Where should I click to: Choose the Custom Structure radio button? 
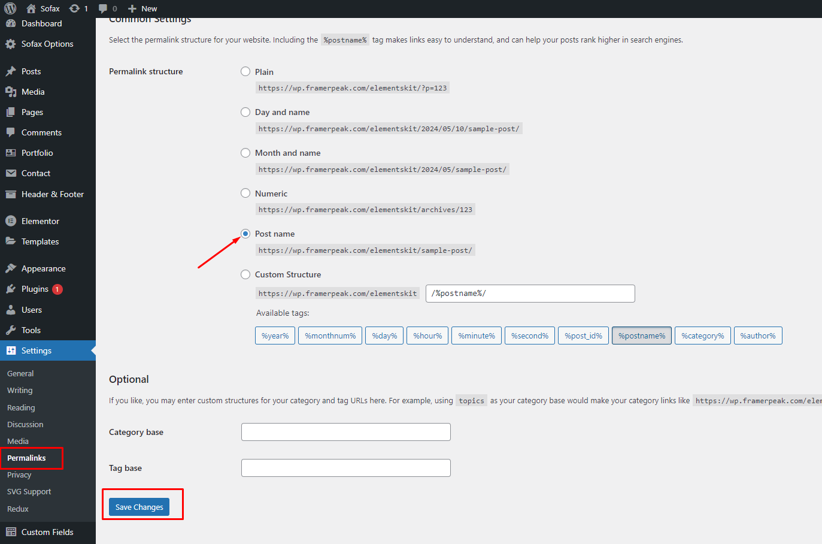[245, 274]
